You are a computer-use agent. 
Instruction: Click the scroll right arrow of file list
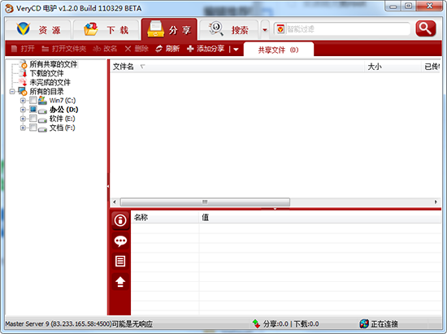(x=436, y=202)
